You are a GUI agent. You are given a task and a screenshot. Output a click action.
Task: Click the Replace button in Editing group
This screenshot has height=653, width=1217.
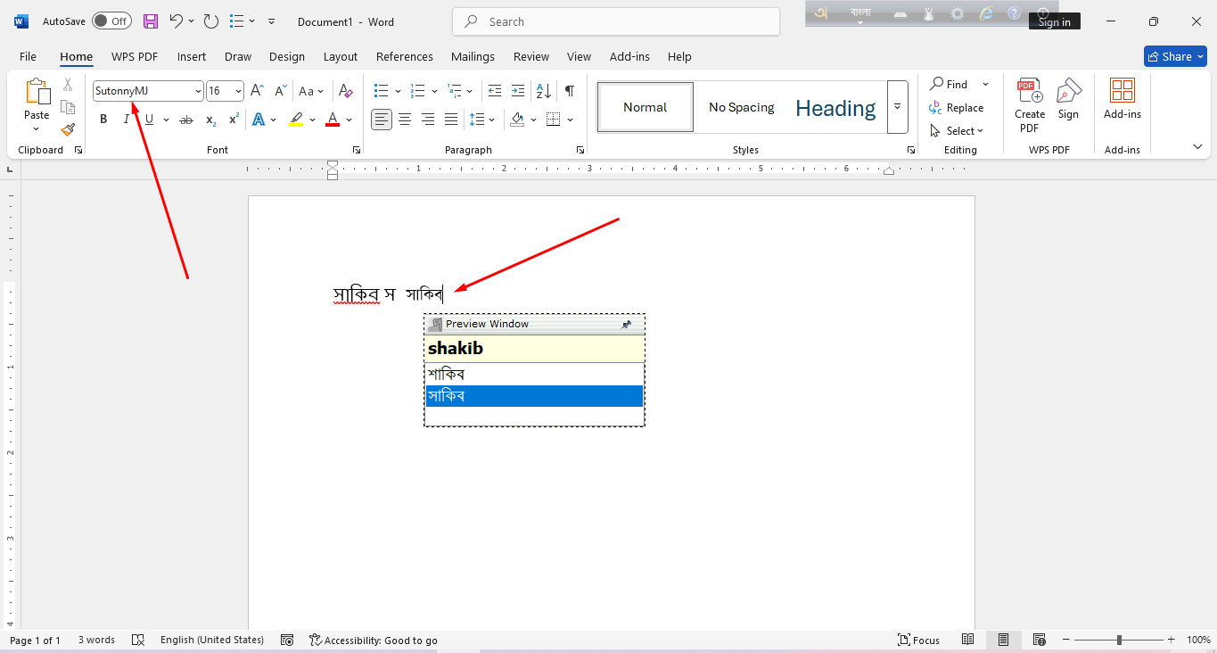(x=957, y=108)
